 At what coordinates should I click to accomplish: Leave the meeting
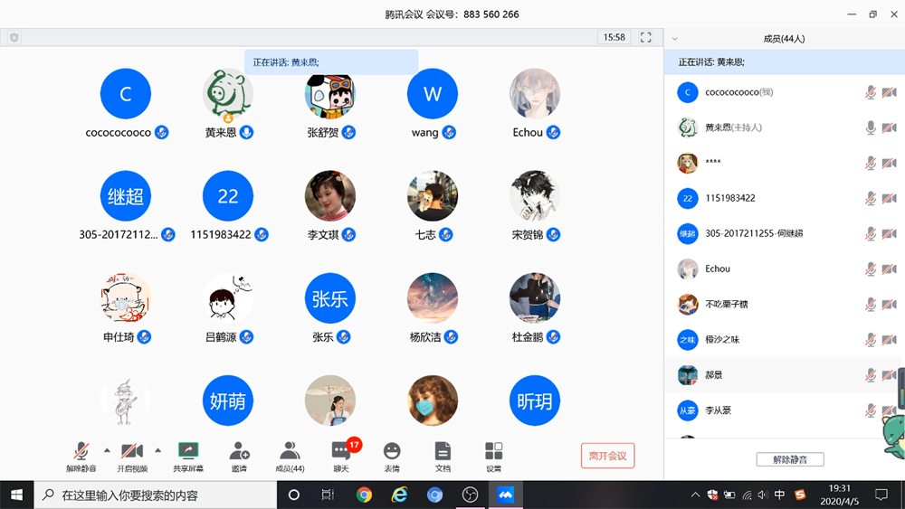tap(608, 456)
